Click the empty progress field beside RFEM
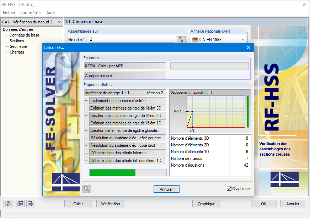 (x=209, y=66)
